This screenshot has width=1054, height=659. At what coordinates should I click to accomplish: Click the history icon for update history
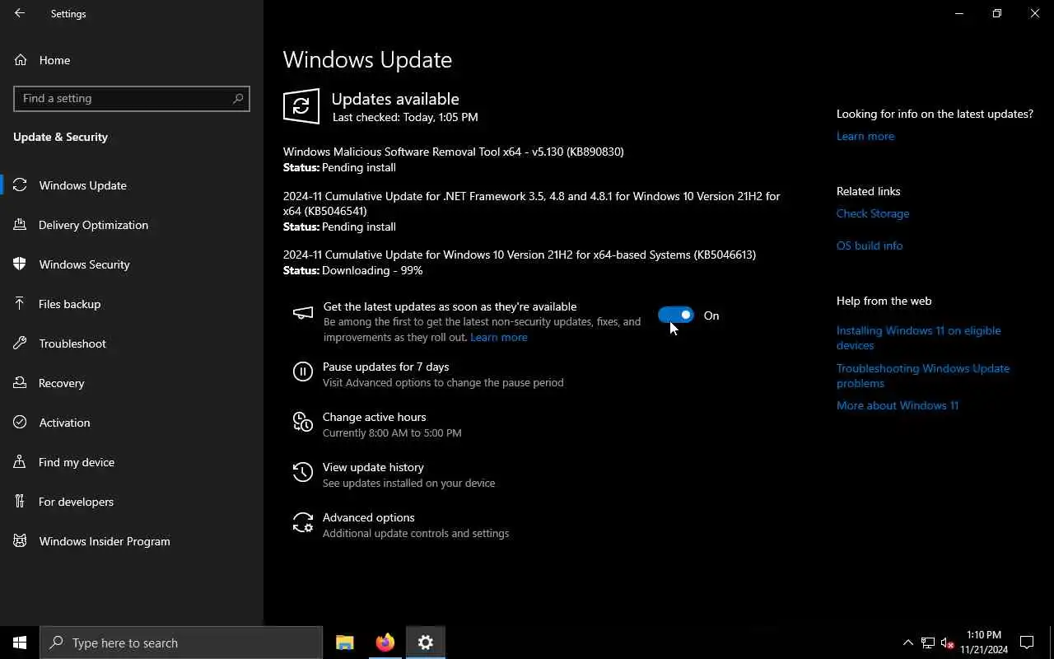point(303,473)
